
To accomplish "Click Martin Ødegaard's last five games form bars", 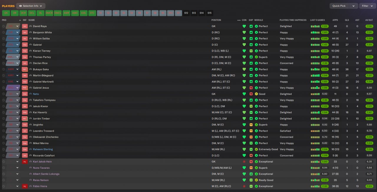I will tap(315, 76).
